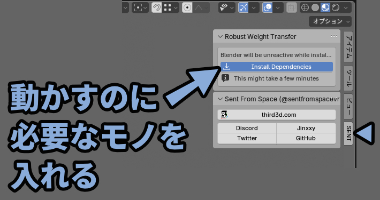
Task: Toggle proportional editing circle icon
Action: click(x=187, y=7)
